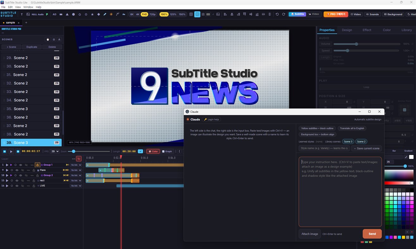Select the Image insert tool

pyautogui.click(x=28, y=14)
